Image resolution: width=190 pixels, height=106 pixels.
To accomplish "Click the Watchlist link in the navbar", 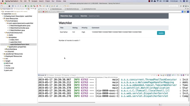I will tap(84, 16).
